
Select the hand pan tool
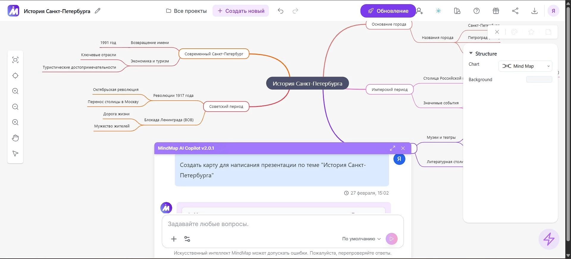point(15,138)
